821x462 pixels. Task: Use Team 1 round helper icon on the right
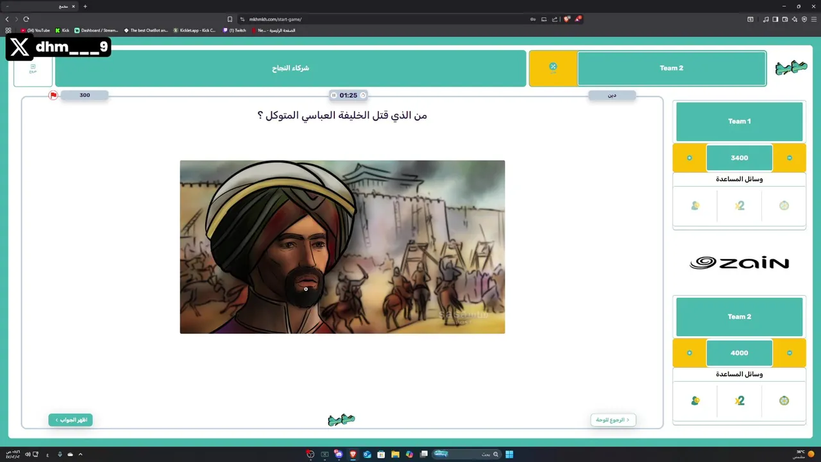point(784,206)
